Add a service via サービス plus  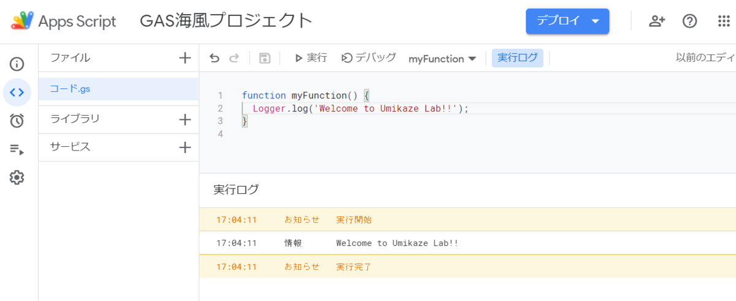click(x=185, y=147)
